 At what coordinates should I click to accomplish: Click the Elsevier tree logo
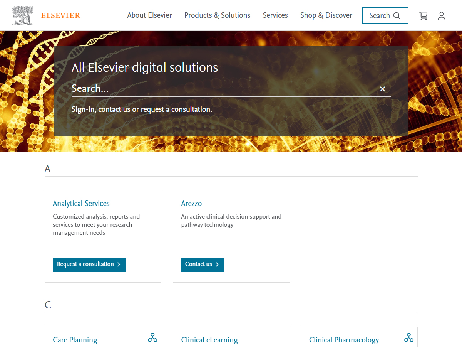coord(23,15)
